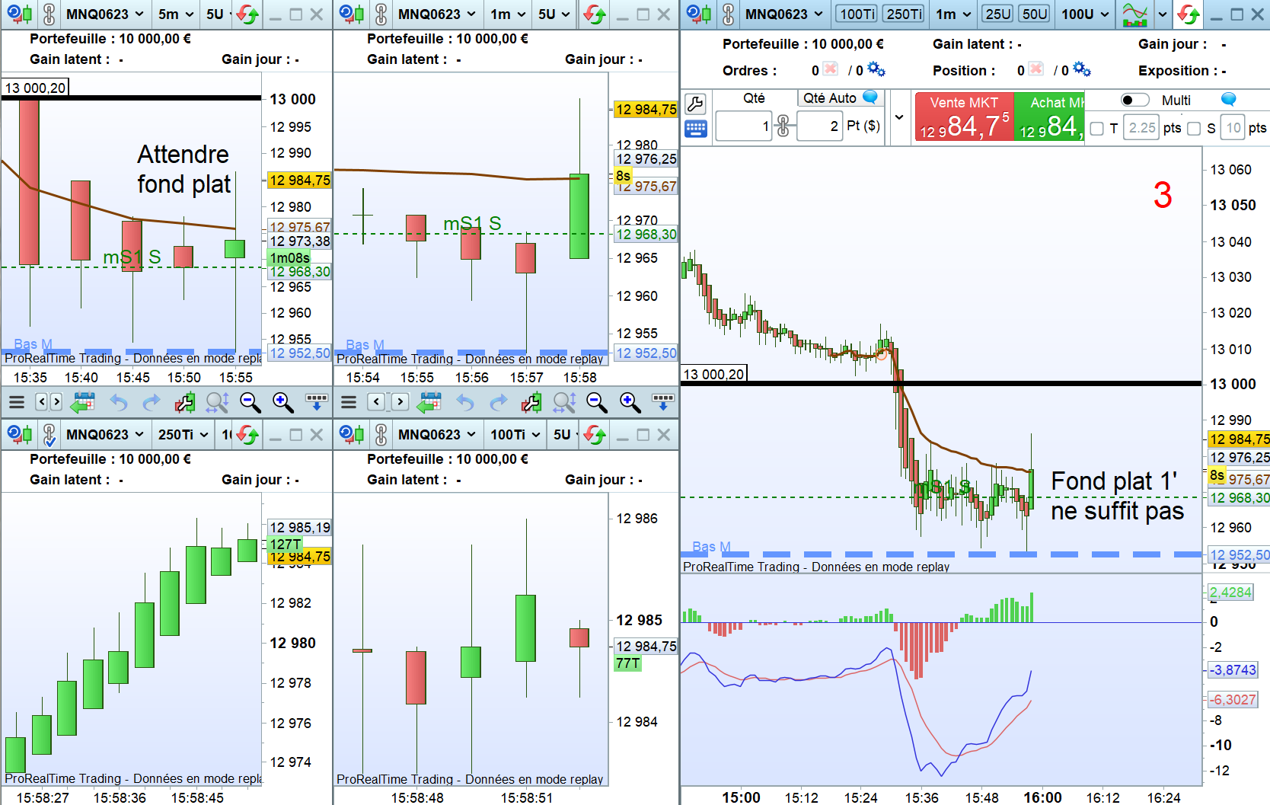Redo action in the middle 1m chart toolbar

click(499, 402)
